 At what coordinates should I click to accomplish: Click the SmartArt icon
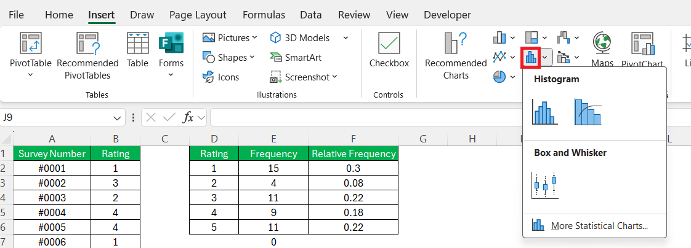tap(275, 58)
